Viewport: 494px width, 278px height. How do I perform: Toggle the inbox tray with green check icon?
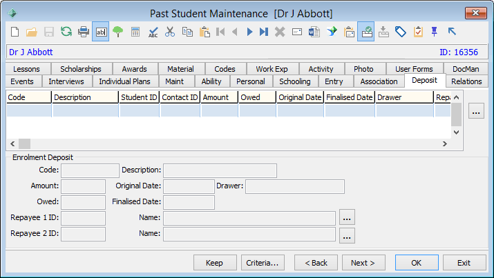366,32
